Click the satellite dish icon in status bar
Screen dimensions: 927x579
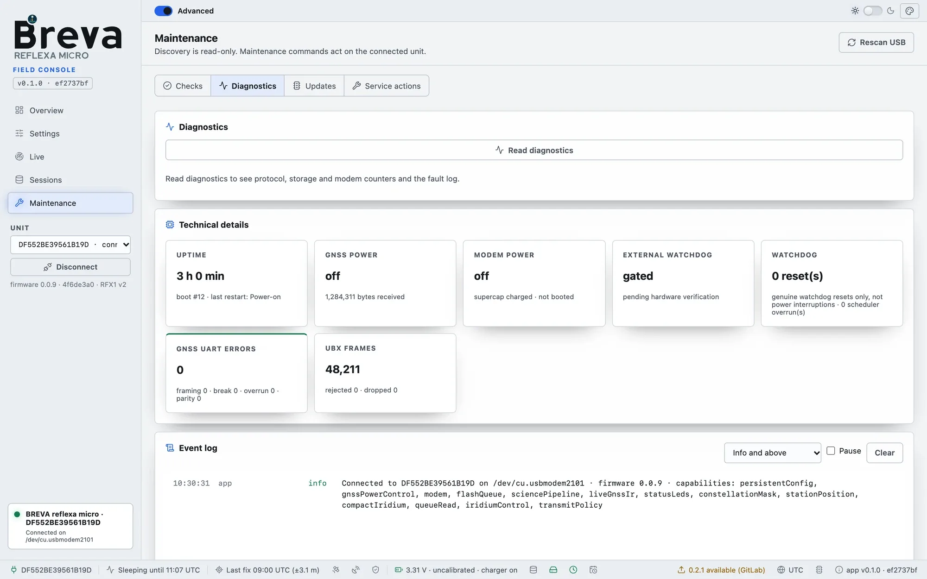click(x=356, y=570)
